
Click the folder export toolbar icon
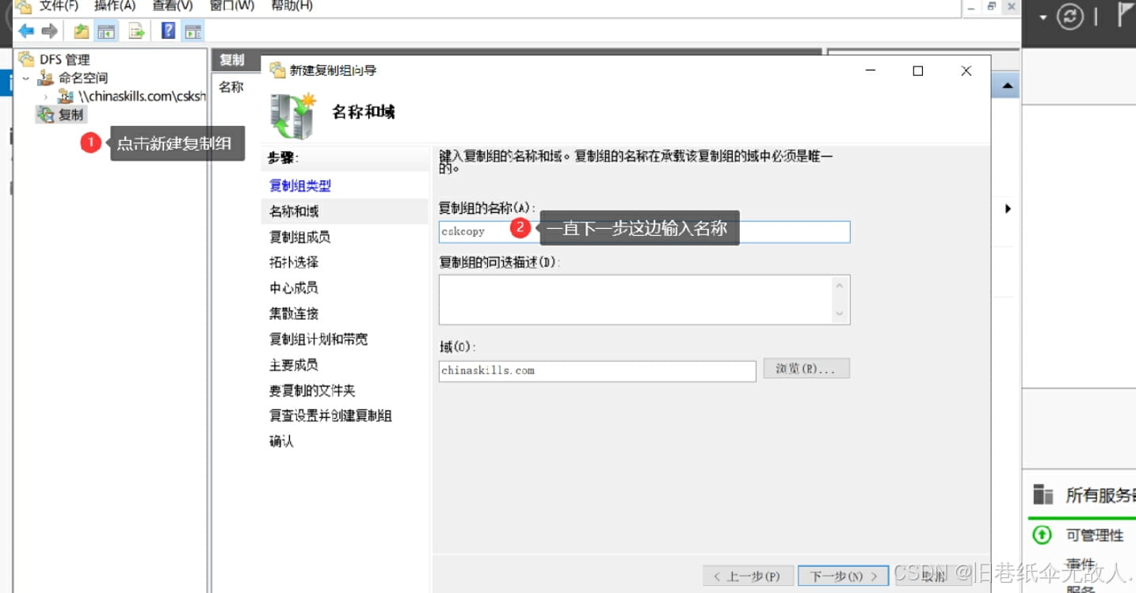pyautogui.click(x=81, y=31)
